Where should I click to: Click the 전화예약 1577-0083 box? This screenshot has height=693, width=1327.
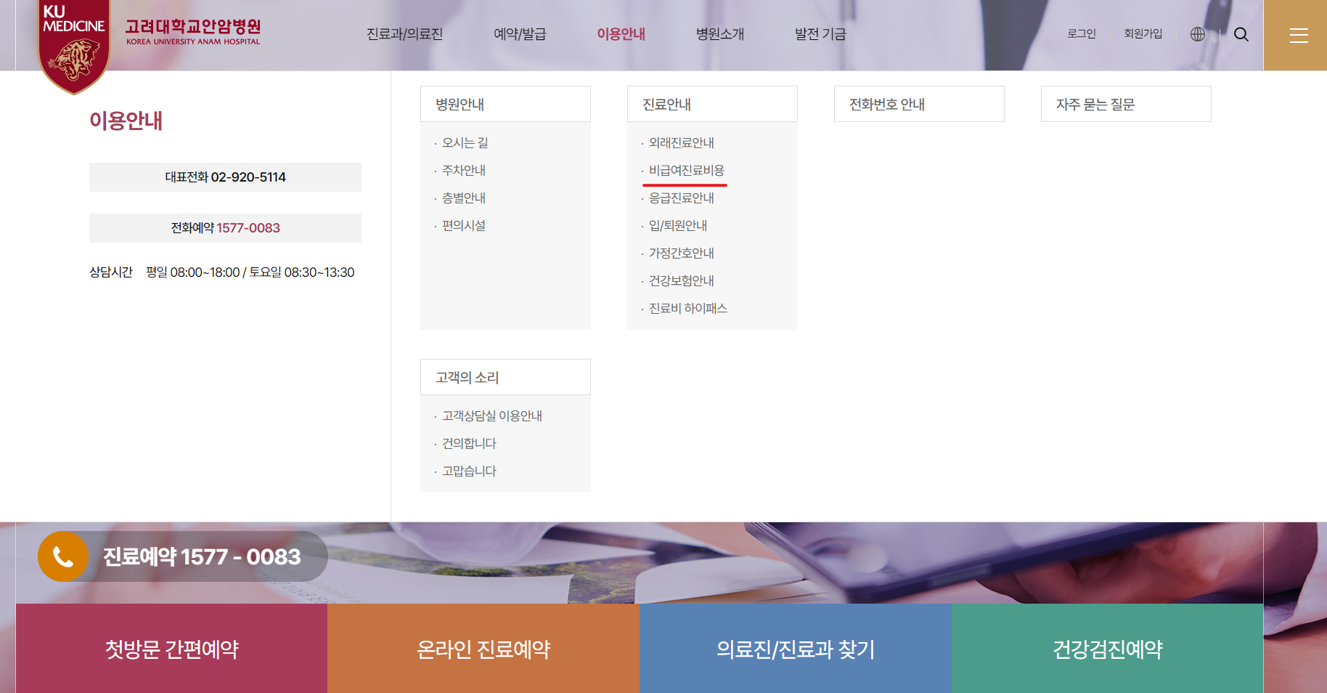(225, 228)
